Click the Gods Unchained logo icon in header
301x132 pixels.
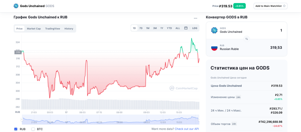point(16,6)
